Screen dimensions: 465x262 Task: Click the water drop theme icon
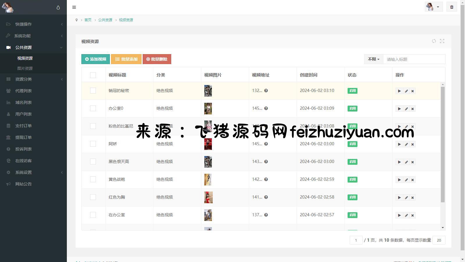tap(58, 8)
